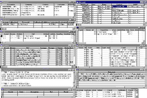This screenshot has width=147, height=98.
Task: Click the horizontal scrollbar track under Note_text table
Action: coord(111,87)
